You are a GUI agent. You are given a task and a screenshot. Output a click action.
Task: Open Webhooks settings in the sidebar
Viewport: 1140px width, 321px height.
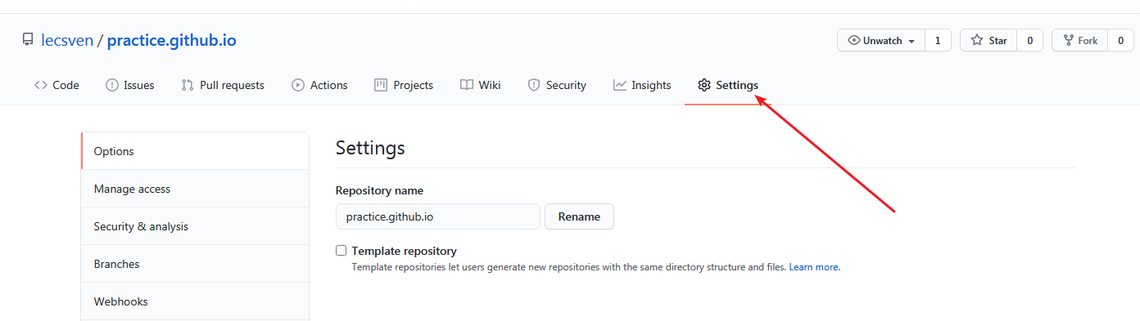coord(195,301)
